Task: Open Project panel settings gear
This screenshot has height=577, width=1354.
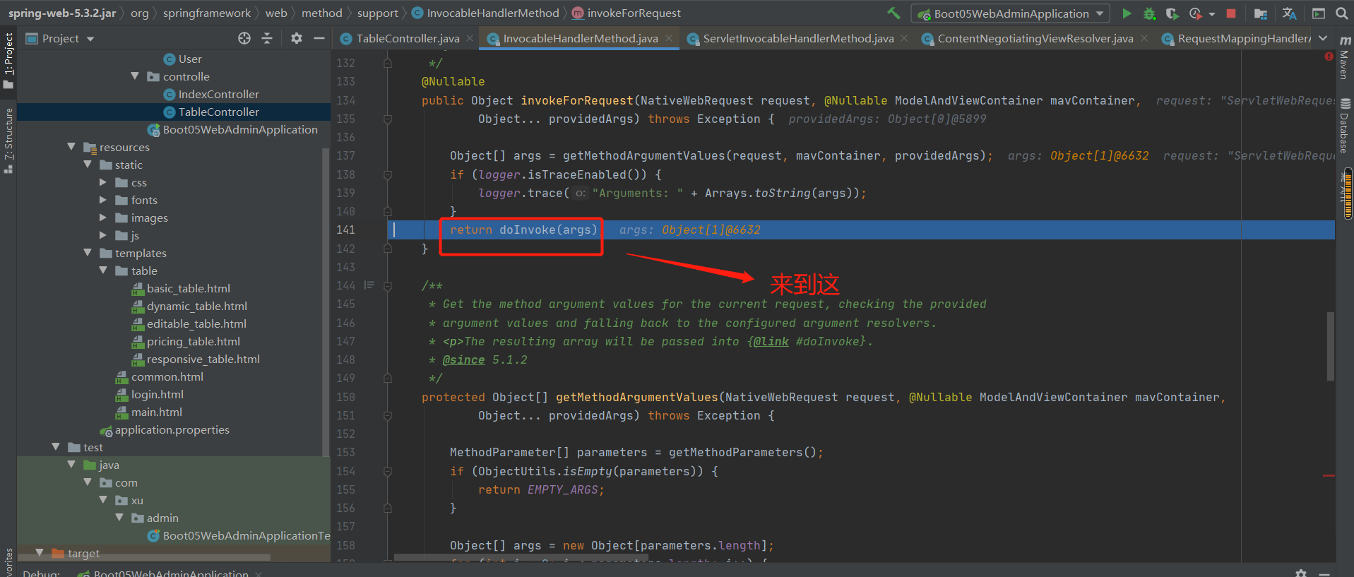Action: (297, 38)
